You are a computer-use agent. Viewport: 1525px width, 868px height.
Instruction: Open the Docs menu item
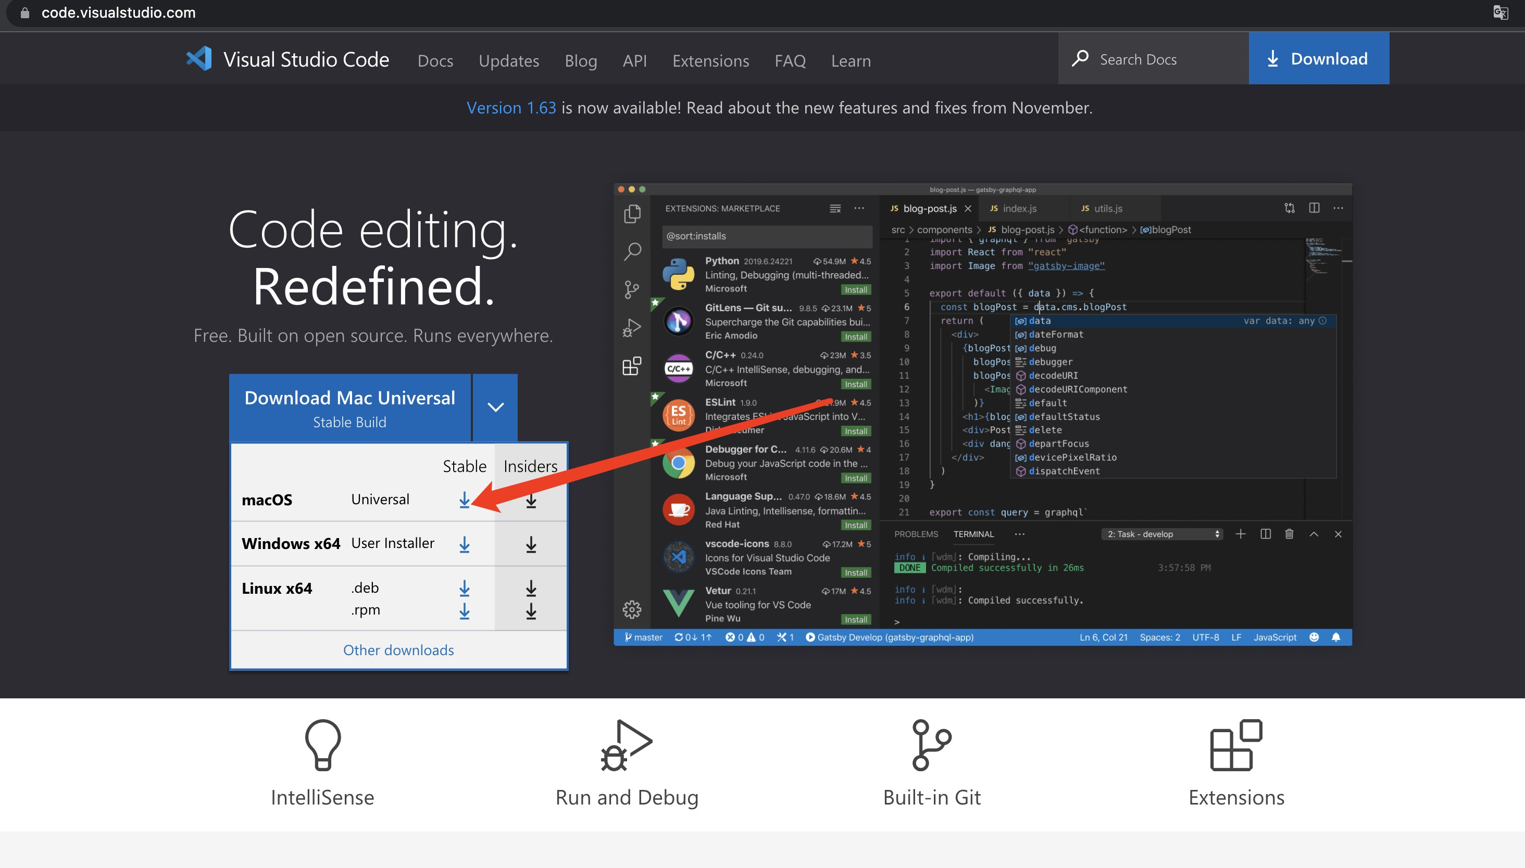point(435,61)
